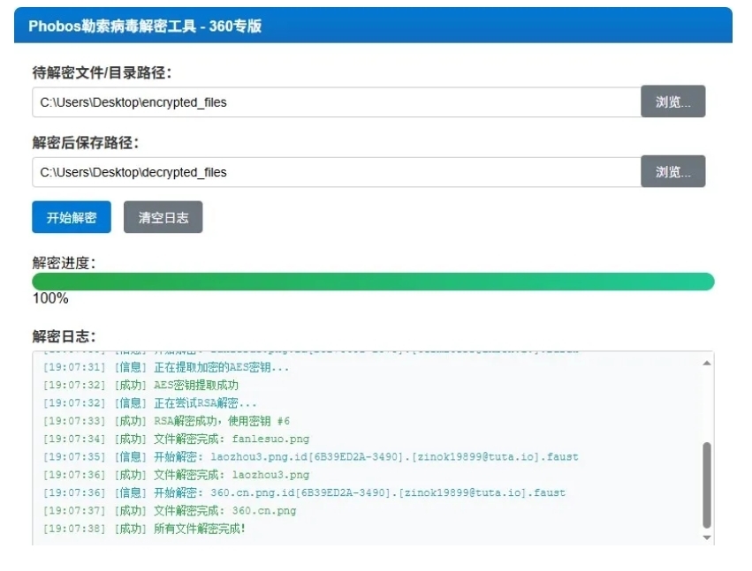Click the log panel scrollbar thumb

coord(706,485)
